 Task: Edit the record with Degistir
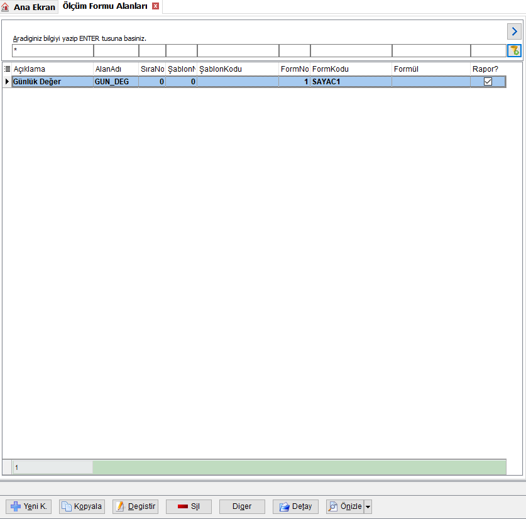click(x=135, y=506)
